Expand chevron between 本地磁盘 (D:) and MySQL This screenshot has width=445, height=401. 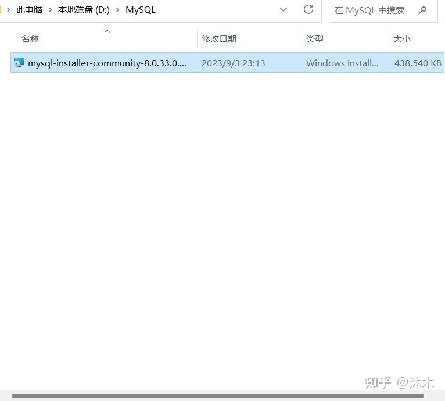point(117,10)
